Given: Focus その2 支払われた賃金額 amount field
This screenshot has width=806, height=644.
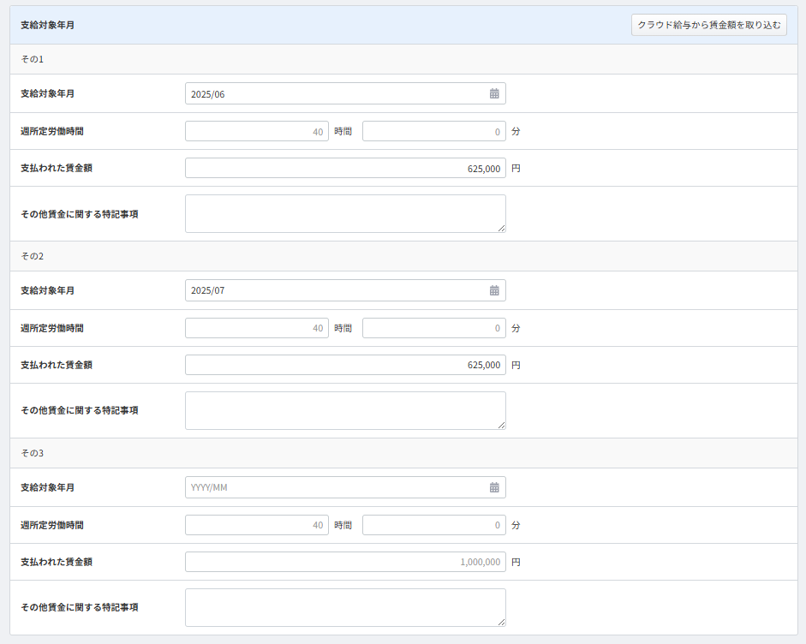Looking at the screenshot, I should click(x=344, y=366).
